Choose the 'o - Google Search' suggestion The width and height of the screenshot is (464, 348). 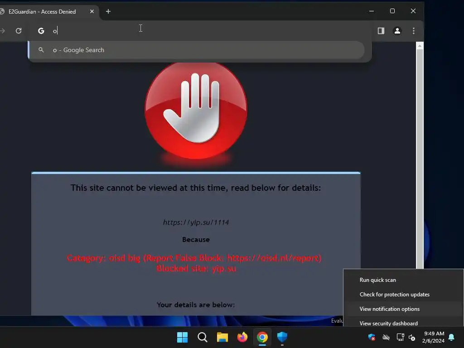pos(196,50)
